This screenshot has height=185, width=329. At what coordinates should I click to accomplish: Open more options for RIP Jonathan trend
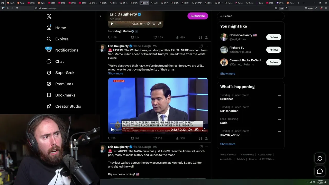point(279,108)
